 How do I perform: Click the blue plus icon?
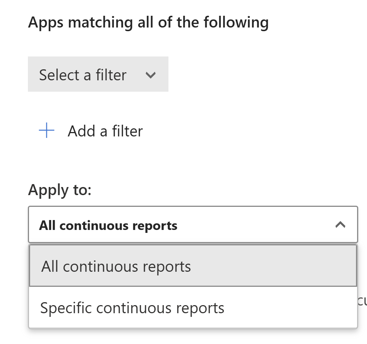point(47,131)
